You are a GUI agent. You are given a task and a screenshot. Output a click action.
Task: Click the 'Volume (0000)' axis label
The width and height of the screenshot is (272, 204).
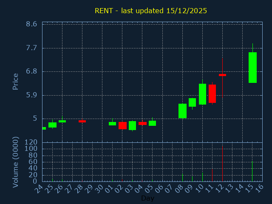pos(16,162)
